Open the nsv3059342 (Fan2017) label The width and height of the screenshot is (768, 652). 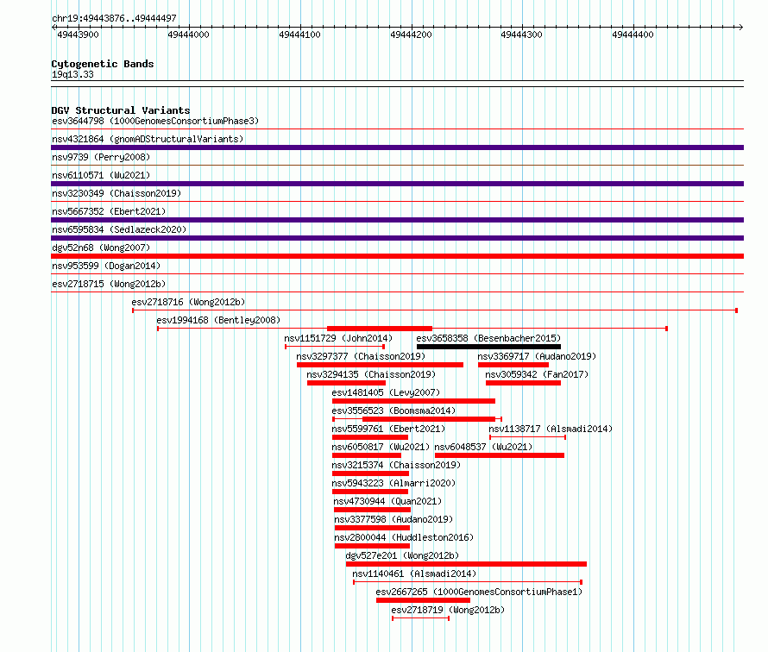point(537,374)
